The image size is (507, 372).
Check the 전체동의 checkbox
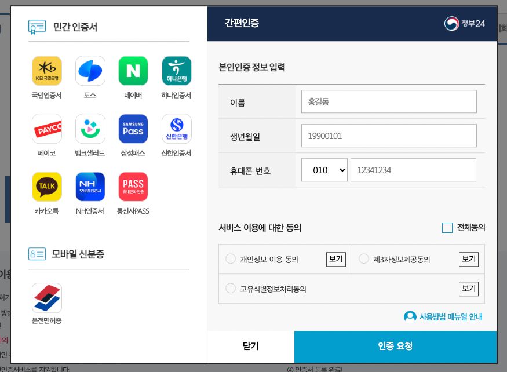(447, 228)
